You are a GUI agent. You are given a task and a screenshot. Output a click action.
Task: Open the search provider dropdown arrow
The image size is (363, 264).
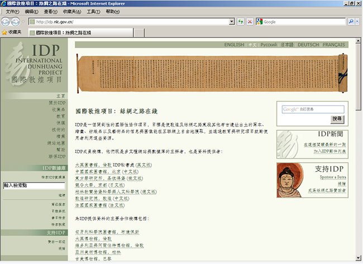tap(359, 22)
